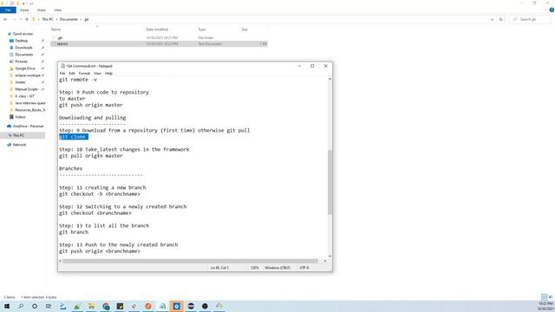Click Explorer Up one level arrow

[x=27, y=19]
